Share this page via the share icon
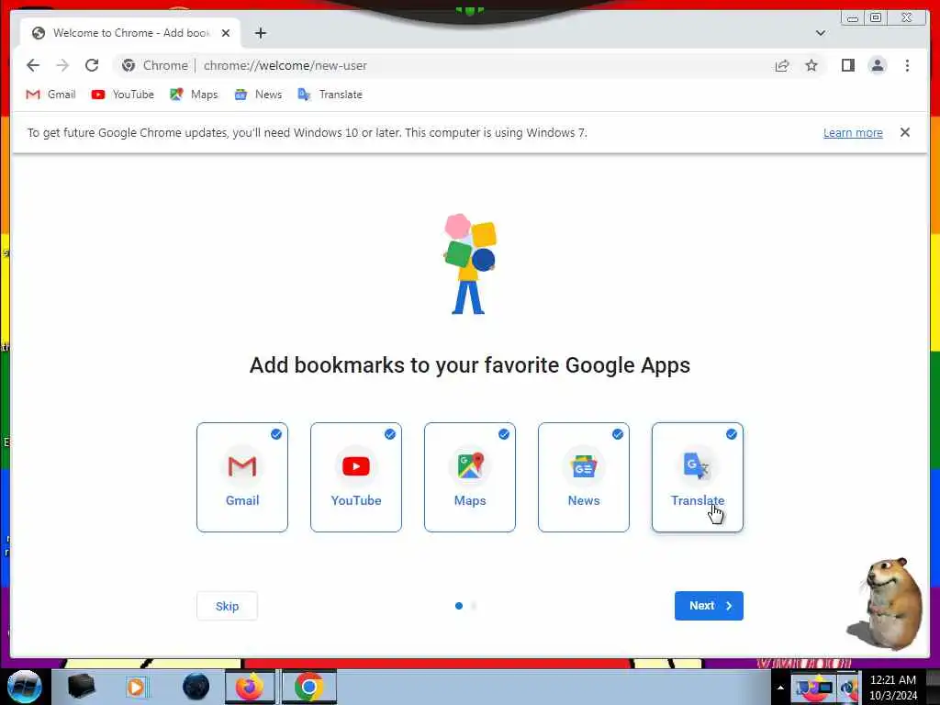This screenshot has width=940, height=705. 782,65
